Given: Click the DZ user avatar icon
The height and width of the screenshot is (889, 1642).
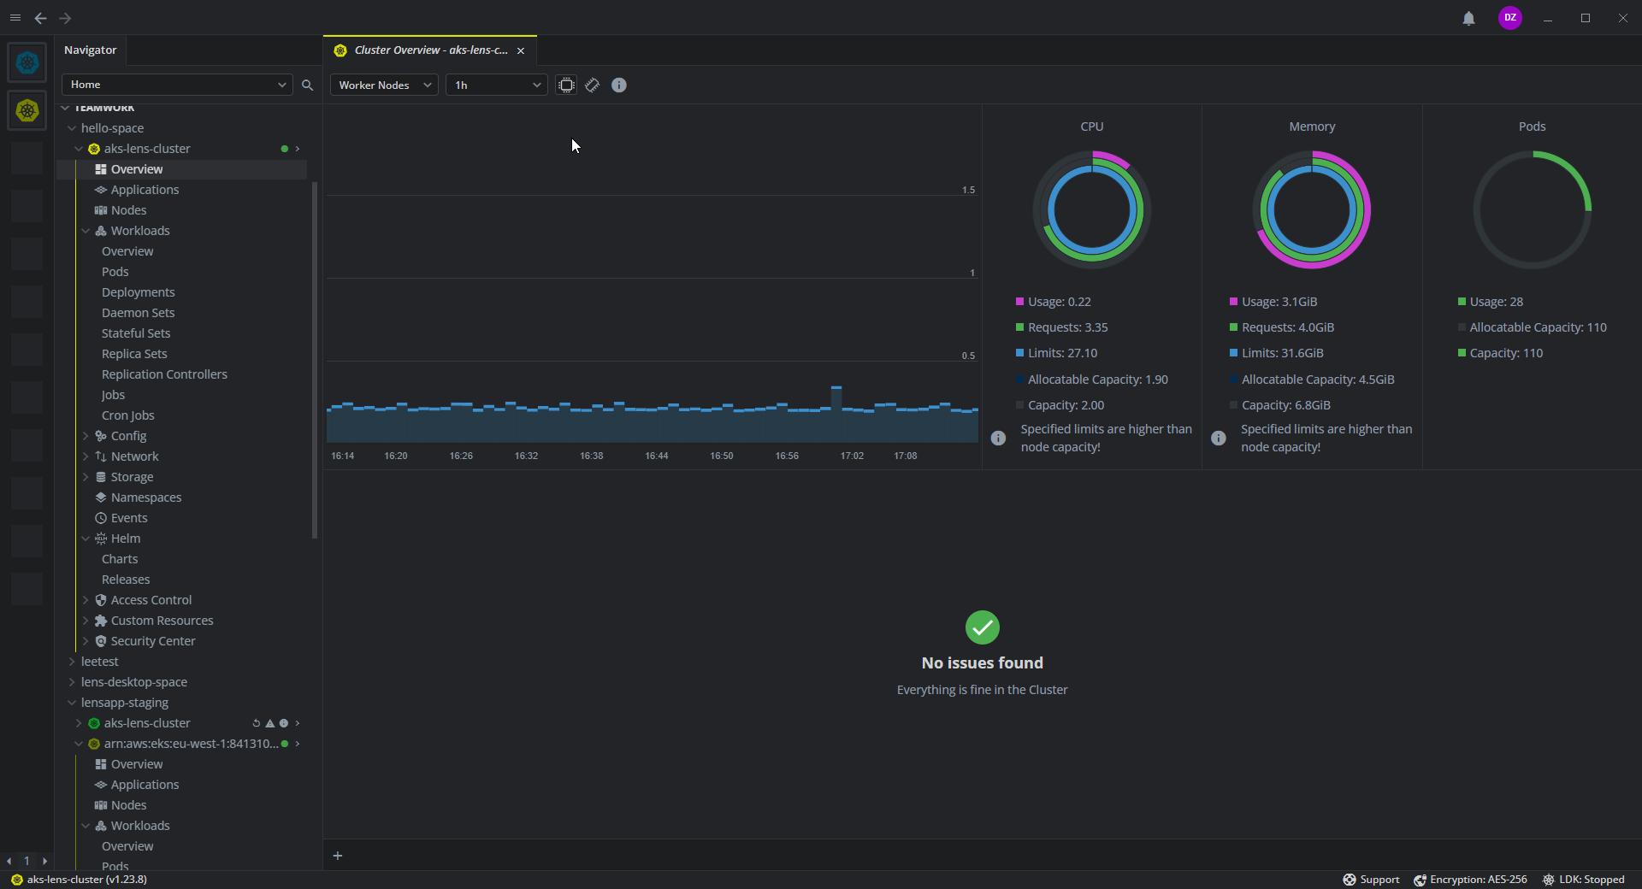Looking at the screenshot, I should [1509, 18].
